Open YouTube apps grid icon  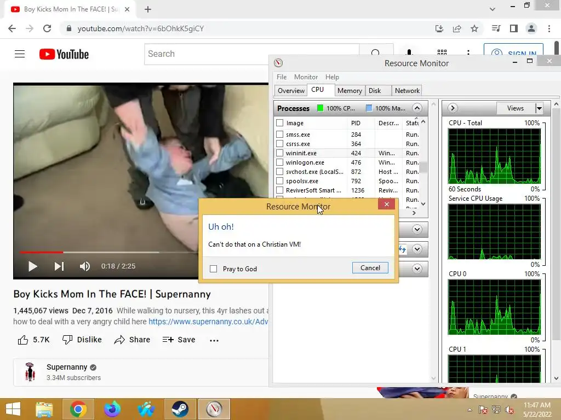[442, 52]
